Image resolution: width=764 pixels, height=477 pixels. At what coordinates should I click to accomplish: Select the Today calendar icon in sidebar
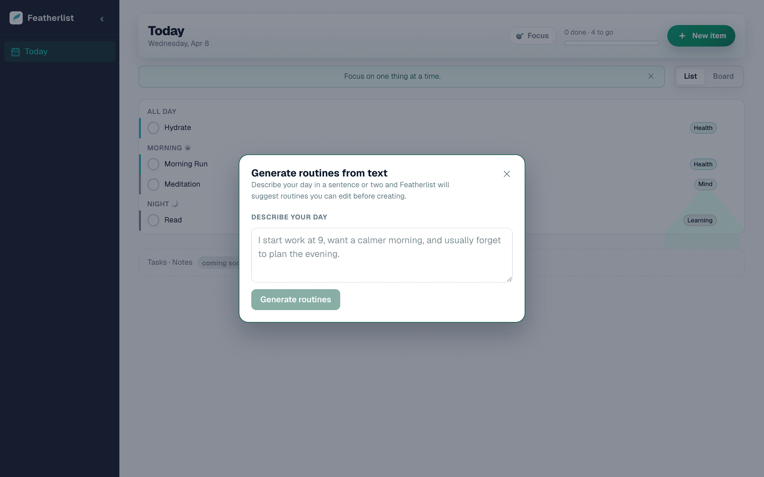tap(16, 51)
